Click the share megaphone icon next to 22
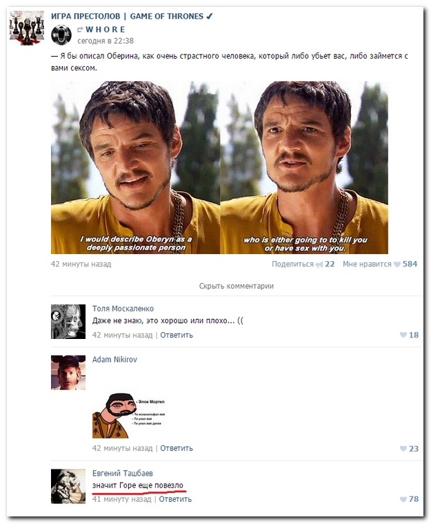 tap(319, 264)
